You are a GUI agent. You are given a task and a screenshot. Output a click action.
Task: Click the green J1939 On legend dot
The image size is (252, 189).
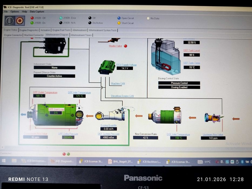click(x=32, y=23)
